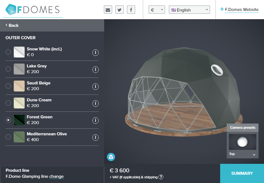This screenshot has width=264, height=183.
Task: Share via the Twitter icon
Action: point(120,10)
